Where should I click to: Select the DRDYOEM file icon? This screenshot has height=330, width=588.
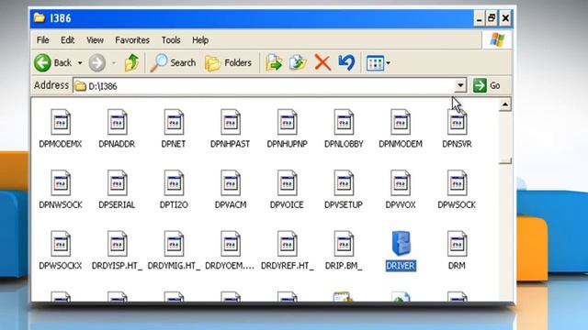coord(231,244)
